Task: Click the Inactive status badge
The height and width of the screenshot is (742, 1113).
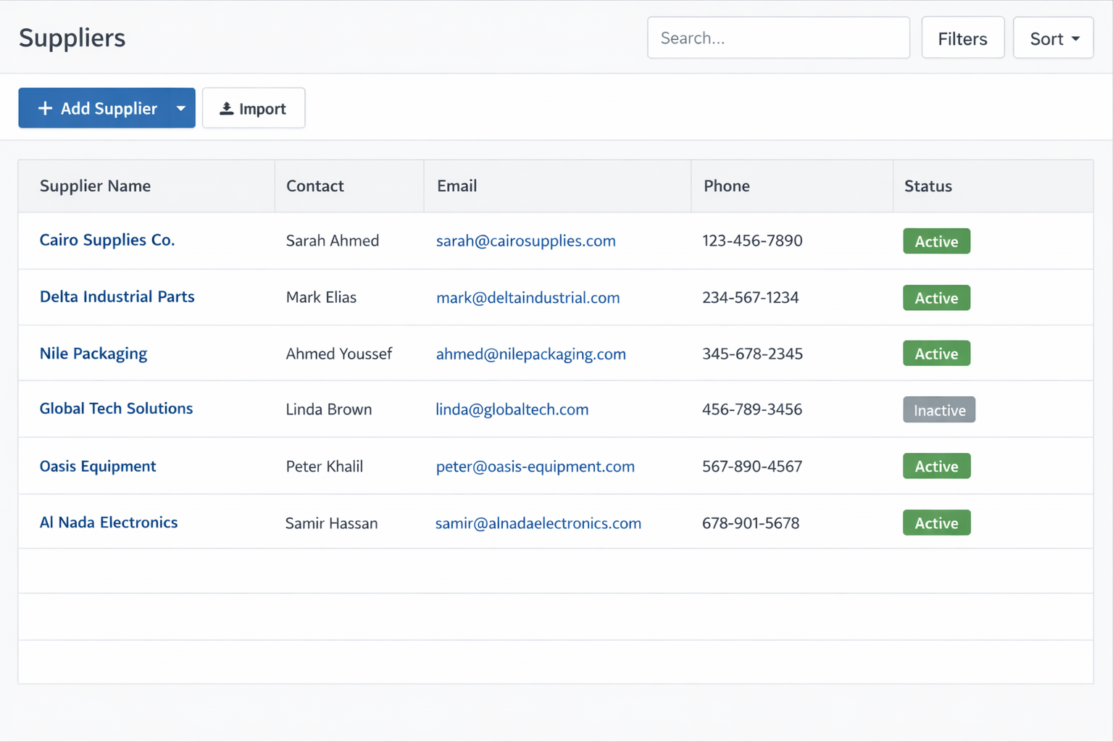Action: tap(938, 410)
